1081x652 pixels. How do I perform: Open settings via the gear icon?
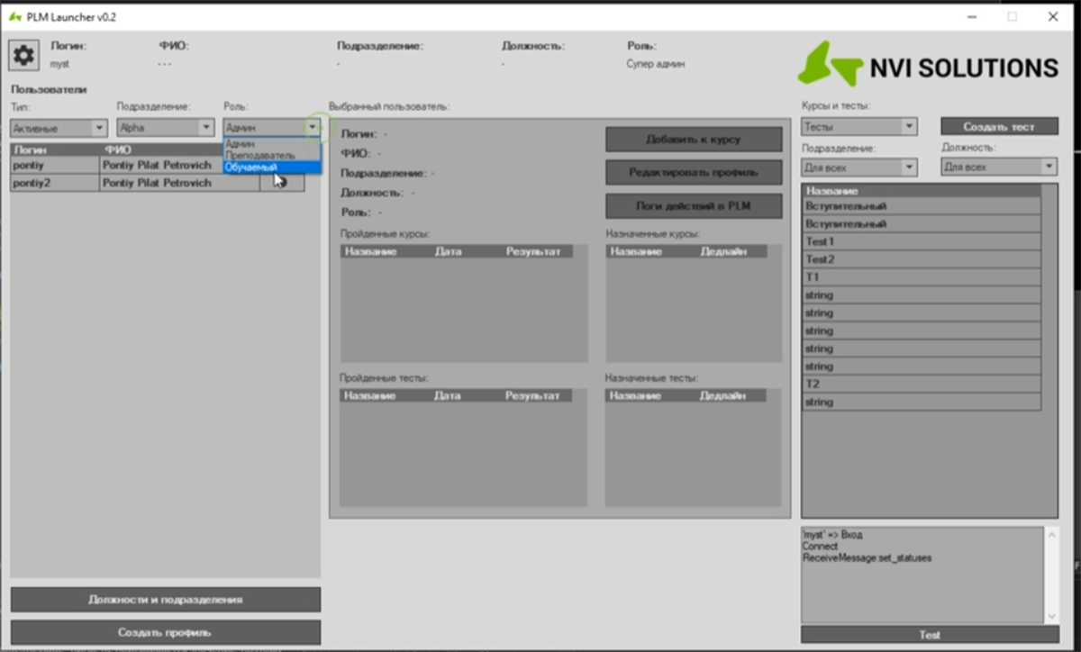(23, 56)
